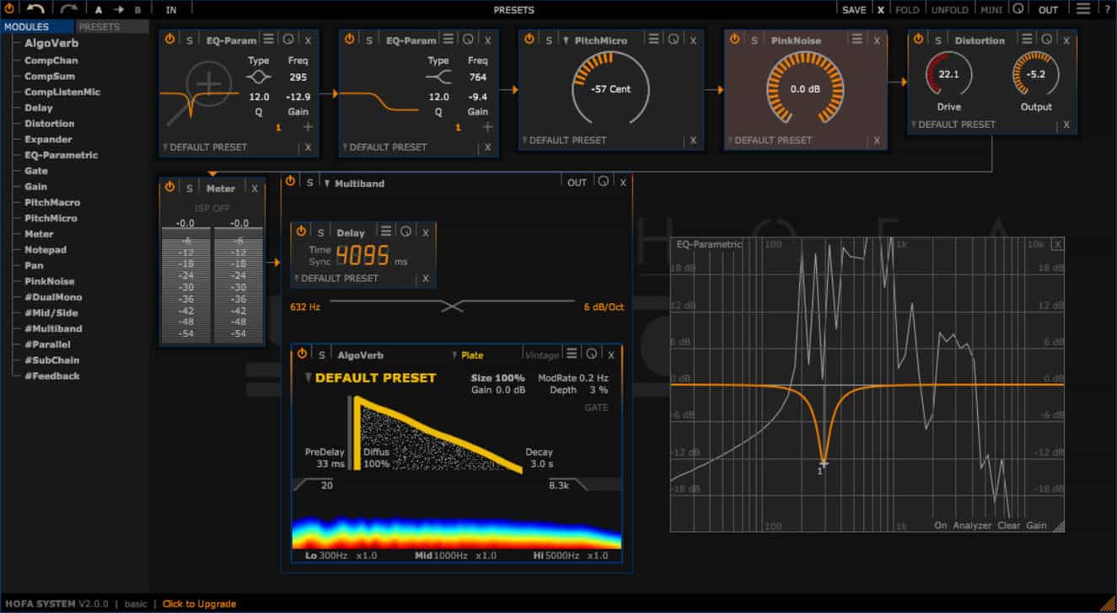Close the EQ-Parametric graph window
This screenshot has width=1117, height=613.
1058,244
